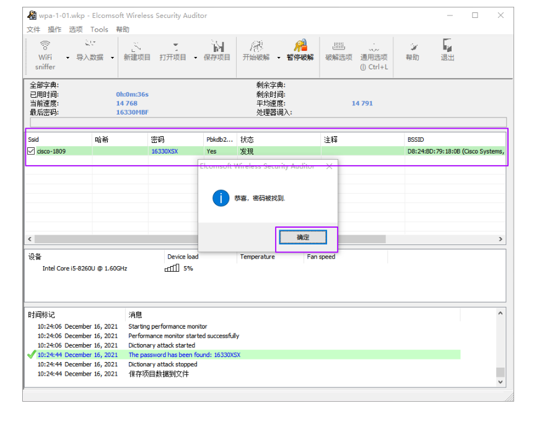Click the Temperature column header

click(269, 257)
